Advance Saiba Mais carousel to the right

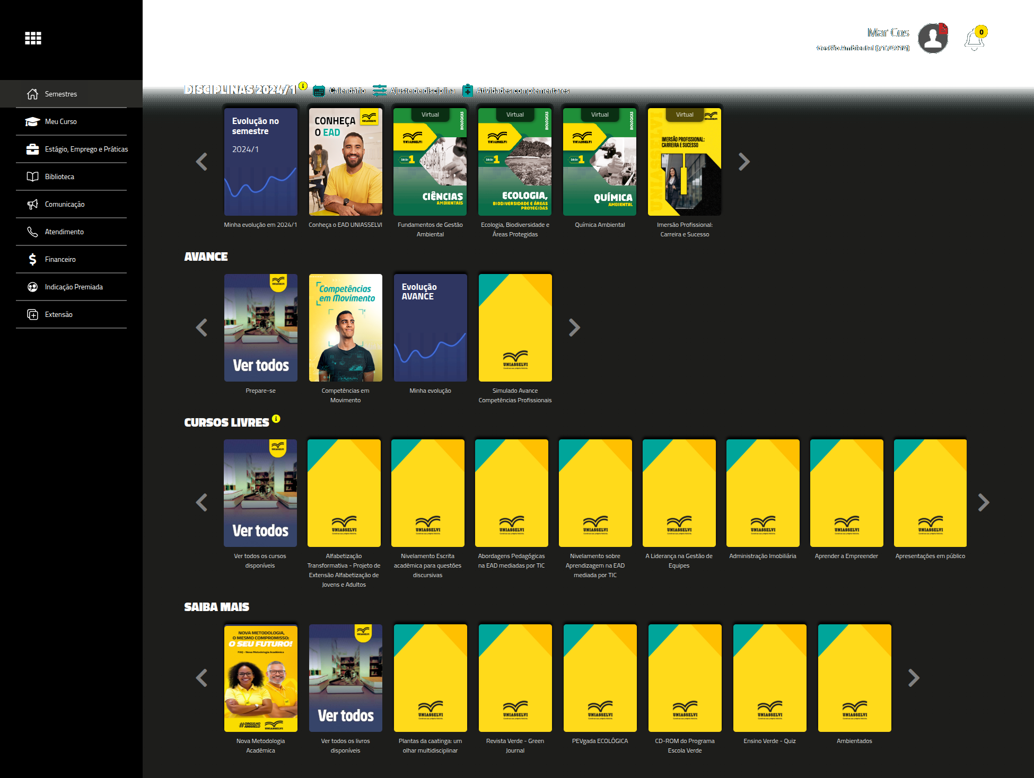(914, 678)
